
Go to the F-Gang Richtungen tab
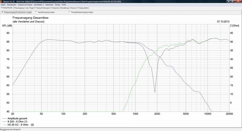(x=41, y=8)
